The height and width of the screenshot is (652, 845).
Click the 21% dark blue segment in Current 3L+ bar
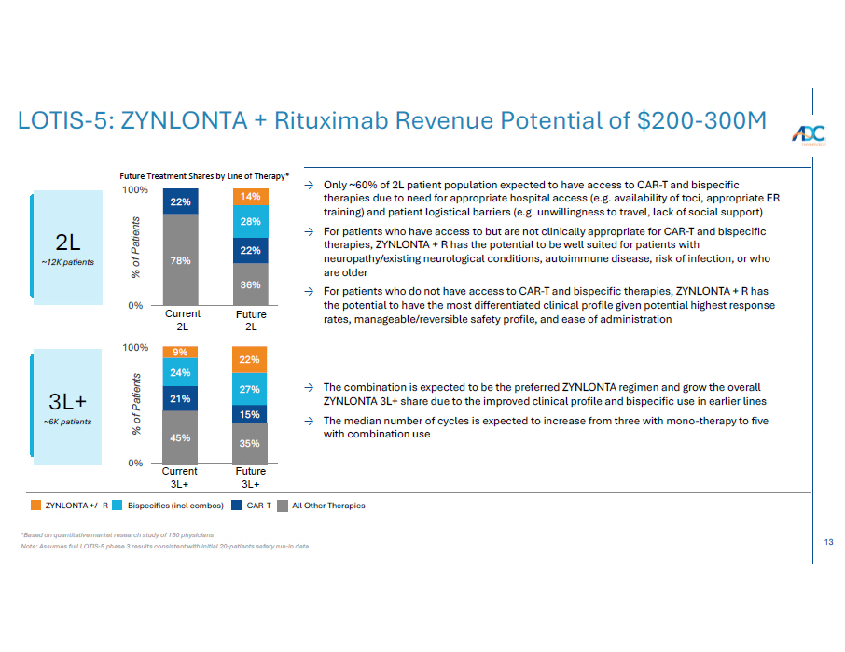[x=180, y=398]
